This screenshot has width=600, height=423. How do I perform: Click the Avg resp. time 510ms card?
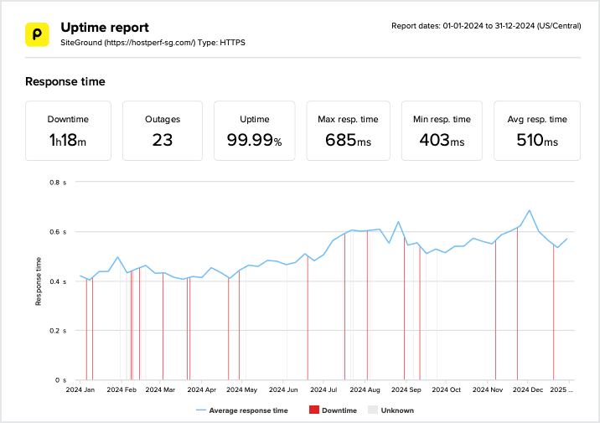[x=537, y=131]
